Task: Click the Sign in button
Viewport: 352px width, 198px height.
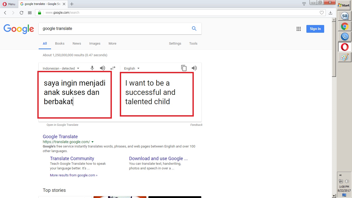Action: [315, 29]
